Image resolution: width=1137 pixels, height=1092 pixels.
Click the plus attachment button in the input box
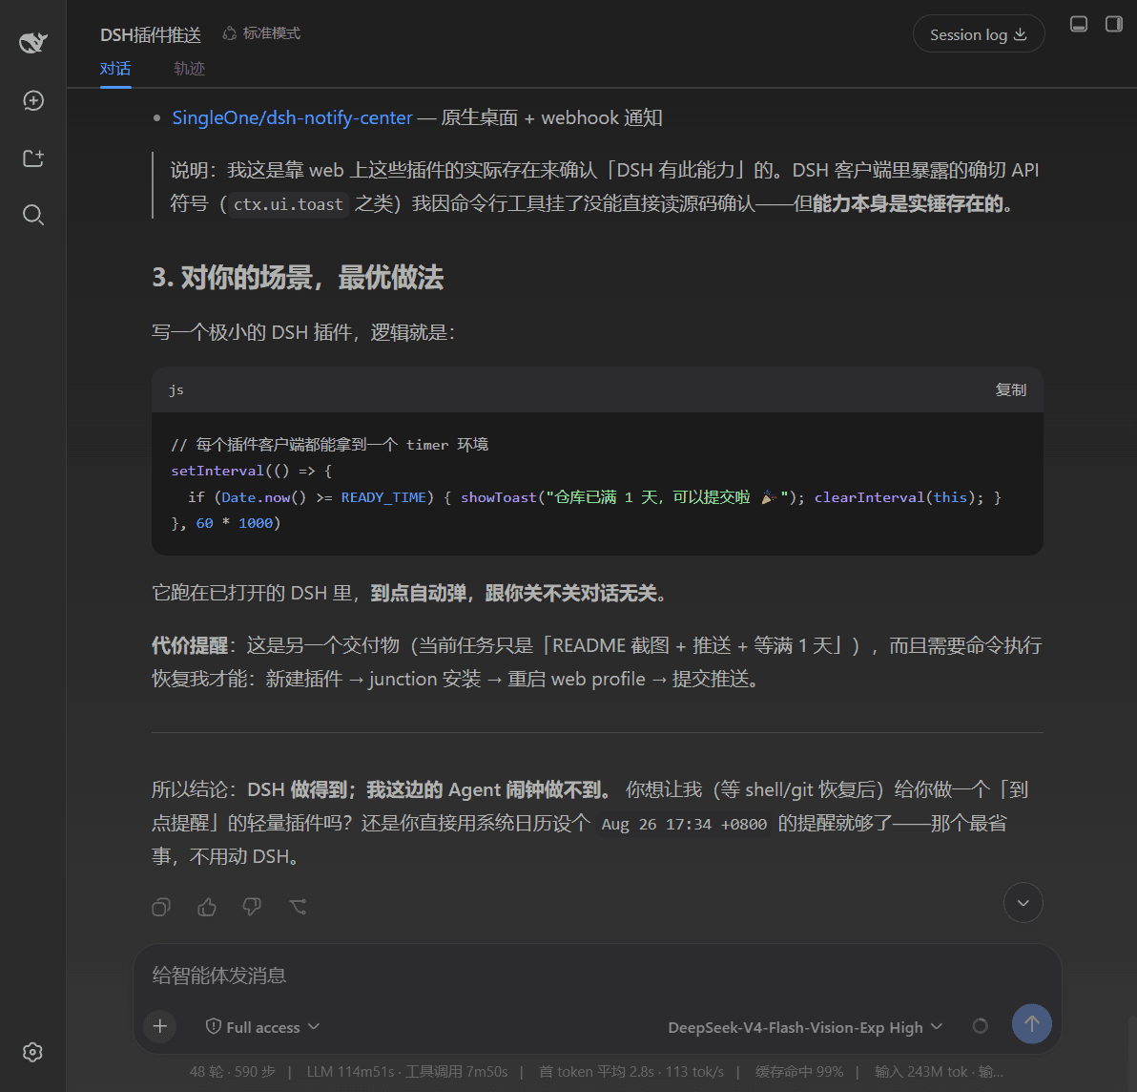pyautogui.click(x=160, y=1026)
